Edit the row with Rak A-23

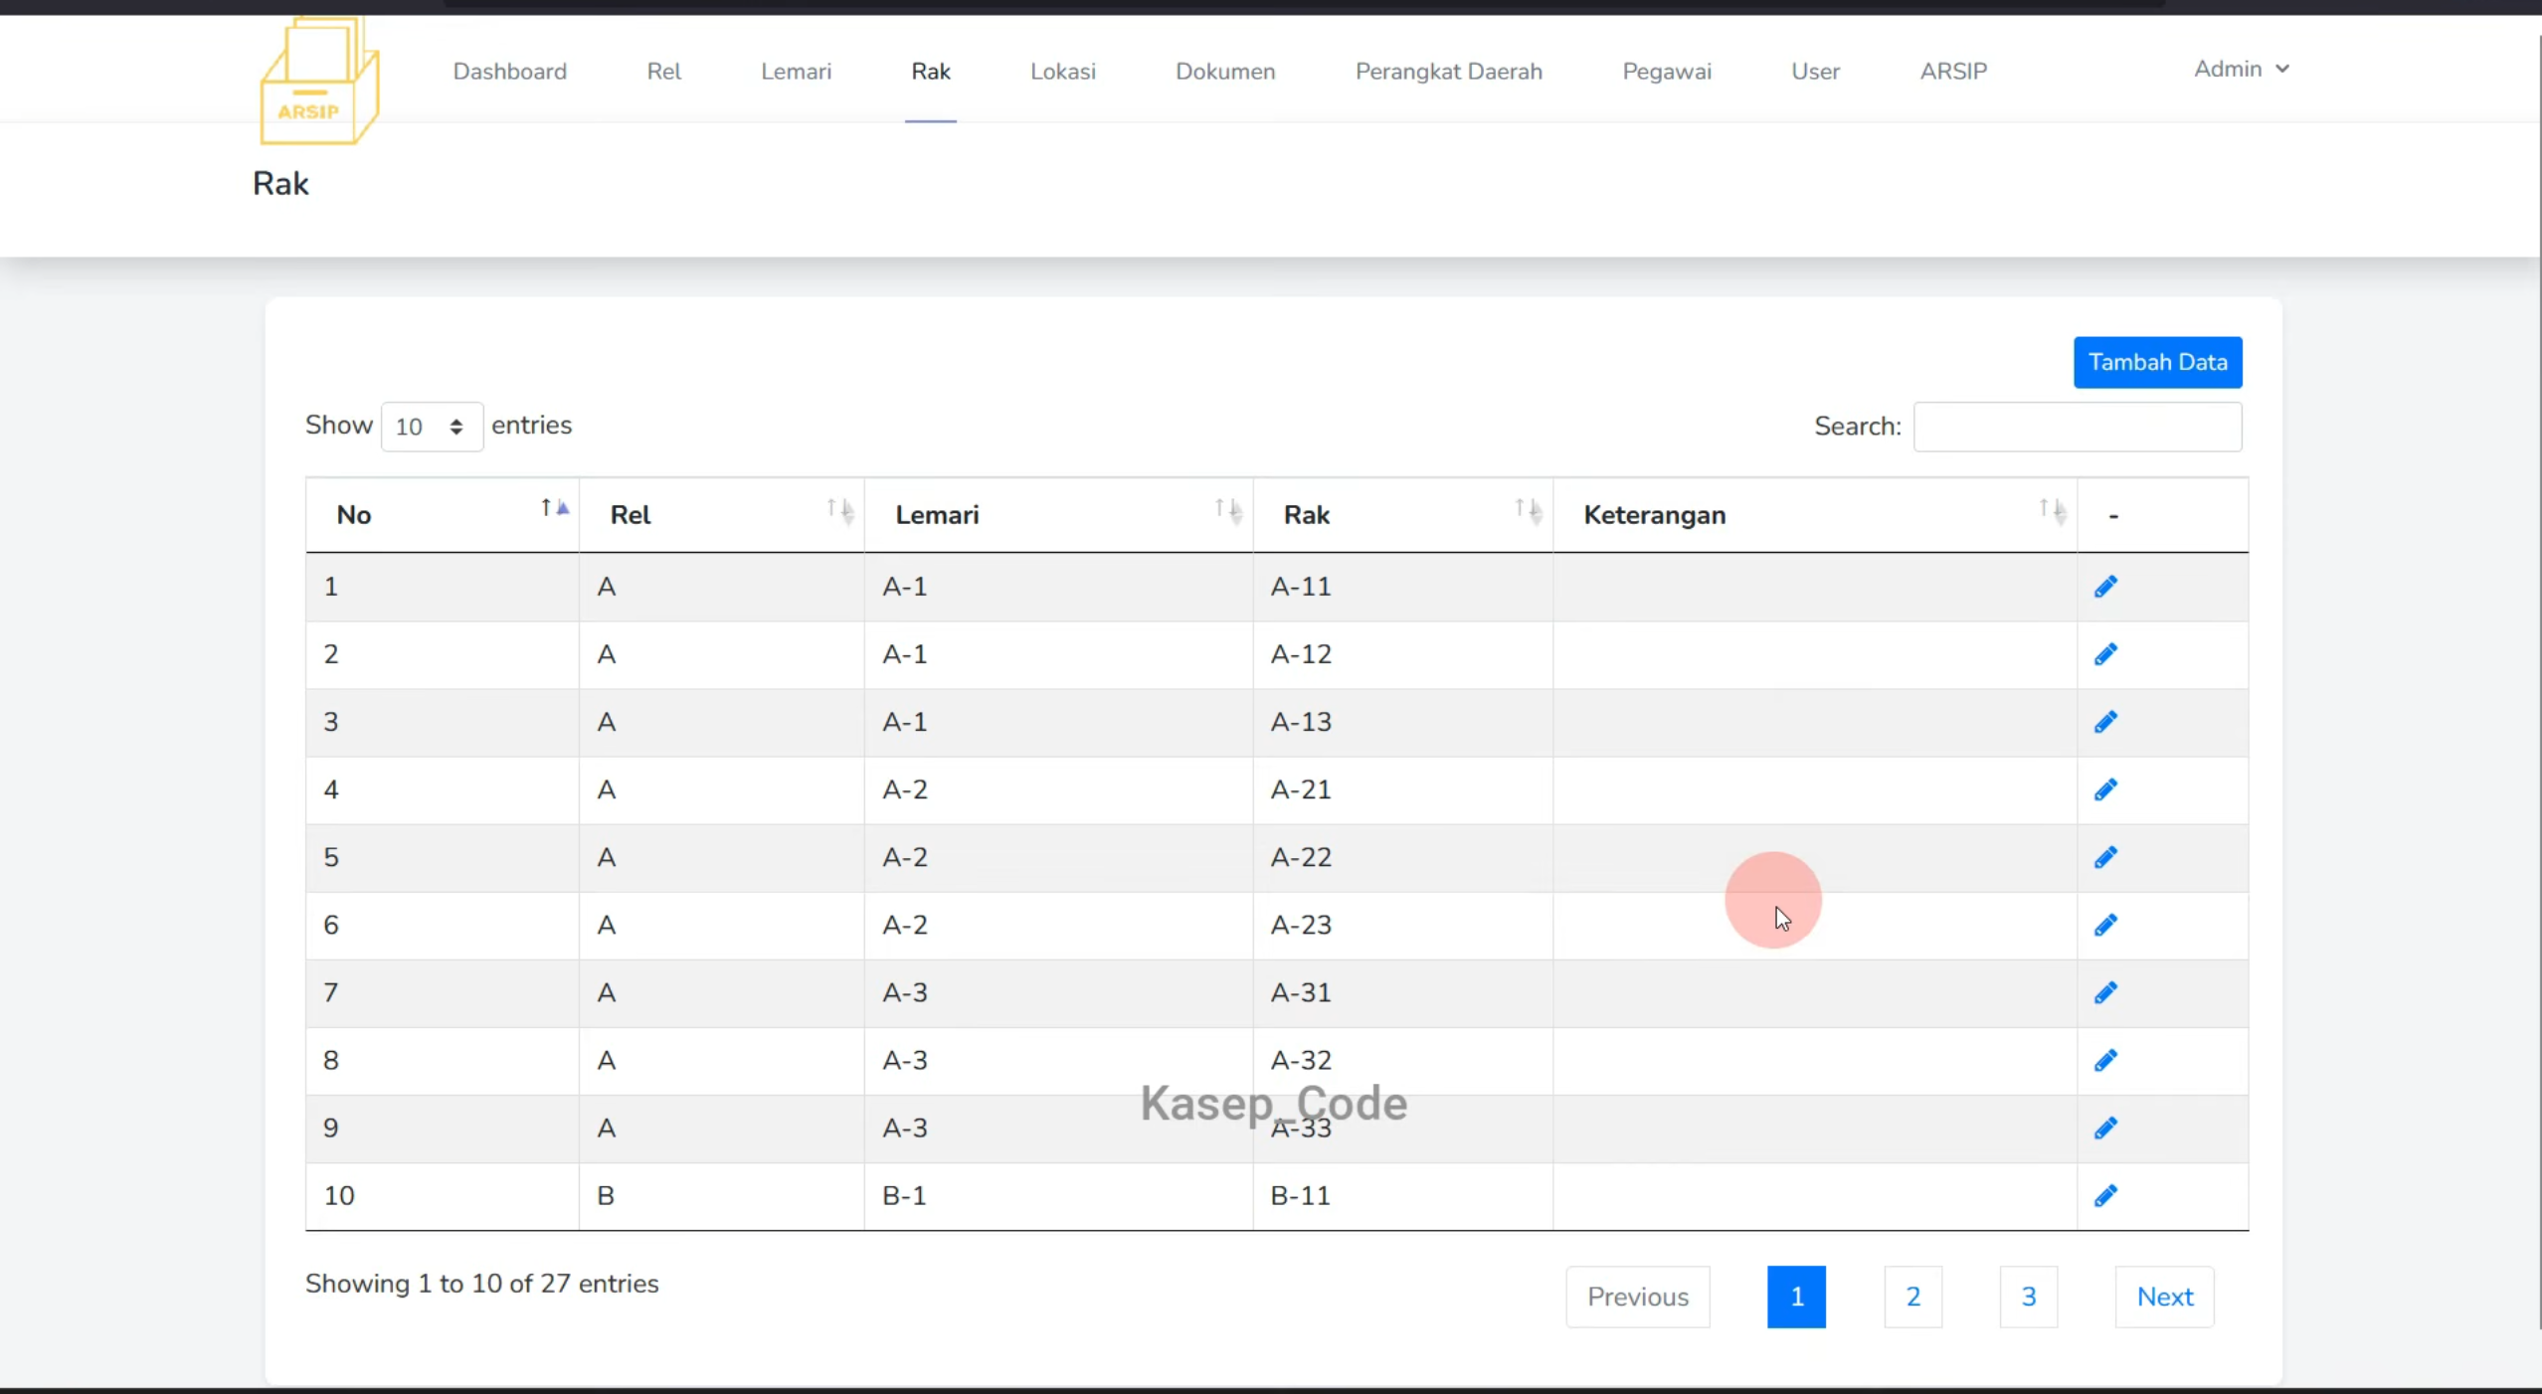point(2105,925)
